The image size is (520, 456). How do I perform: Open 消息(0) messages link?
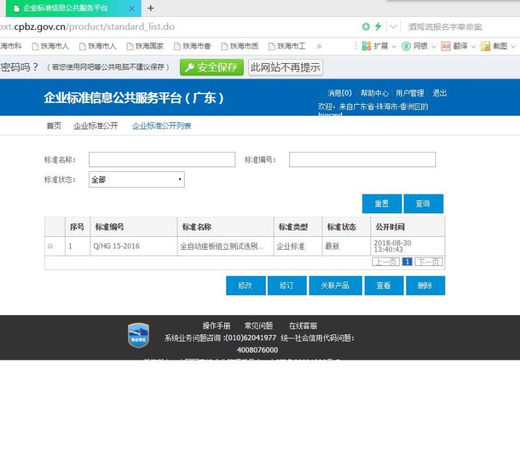coord(339,93)
